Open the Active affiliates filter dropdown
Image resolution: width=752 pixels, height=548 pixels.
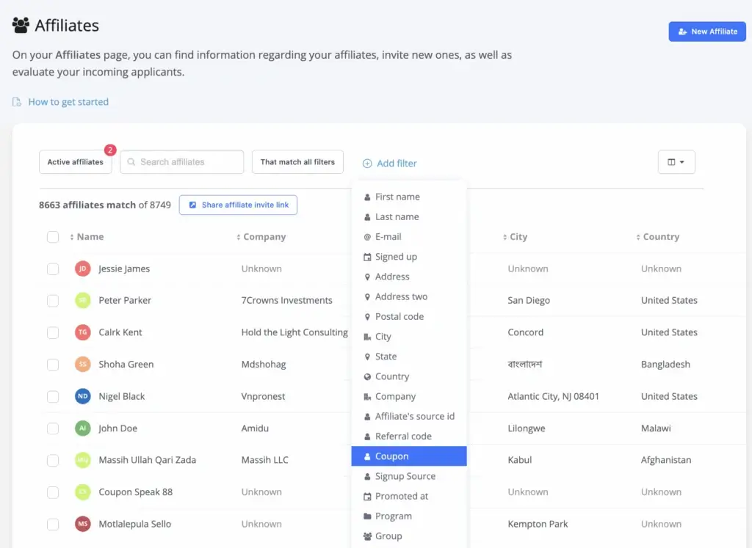click(x=75, y=162)
